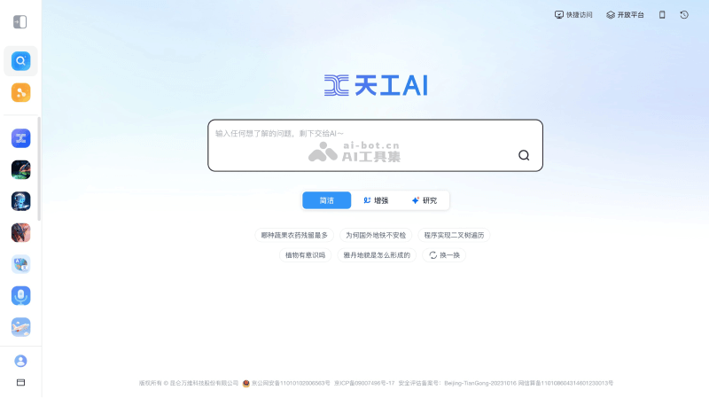709x398 pixels.
Task: Select the 简洁 mode tab
Action: (x=327, y=200)
